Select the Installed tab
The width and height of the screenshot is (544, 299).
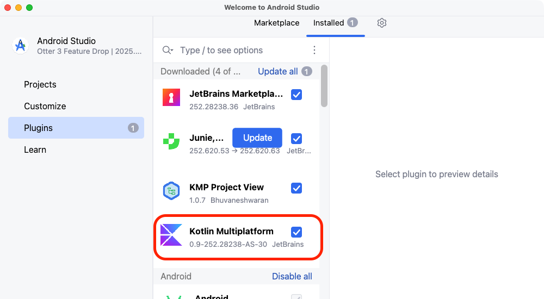pyautogui.click(x=329, y=23)
